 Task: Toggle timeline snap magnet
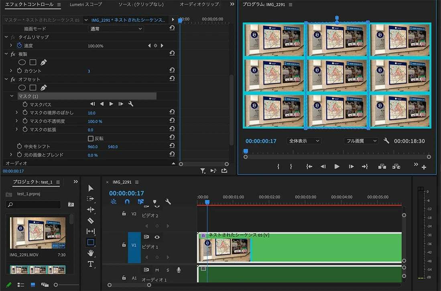coord(127,201)
